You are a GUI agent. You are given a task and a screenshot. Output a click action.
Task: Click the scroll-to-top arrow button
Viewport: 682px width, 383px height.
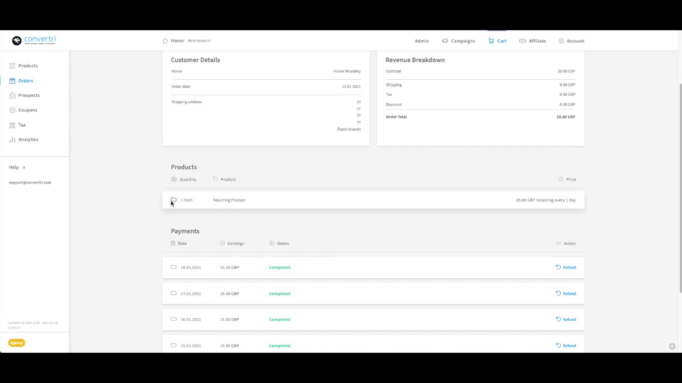click(x=672, y=346)
